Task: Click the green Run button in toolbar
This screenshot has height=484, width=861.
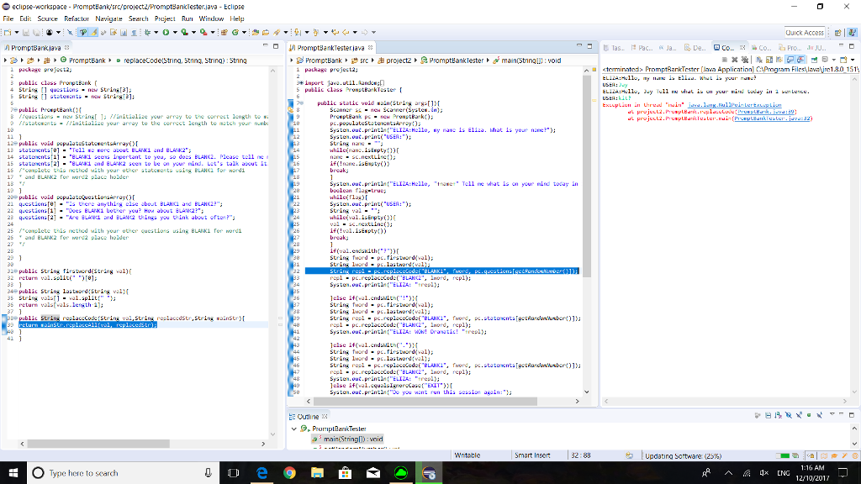Action: tap(166, 33)
